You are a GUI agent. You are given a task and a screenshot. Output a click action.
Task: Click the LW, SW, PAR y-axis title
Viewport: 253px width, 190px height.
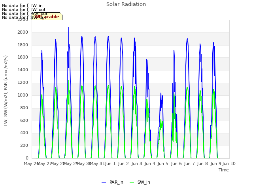6,91
